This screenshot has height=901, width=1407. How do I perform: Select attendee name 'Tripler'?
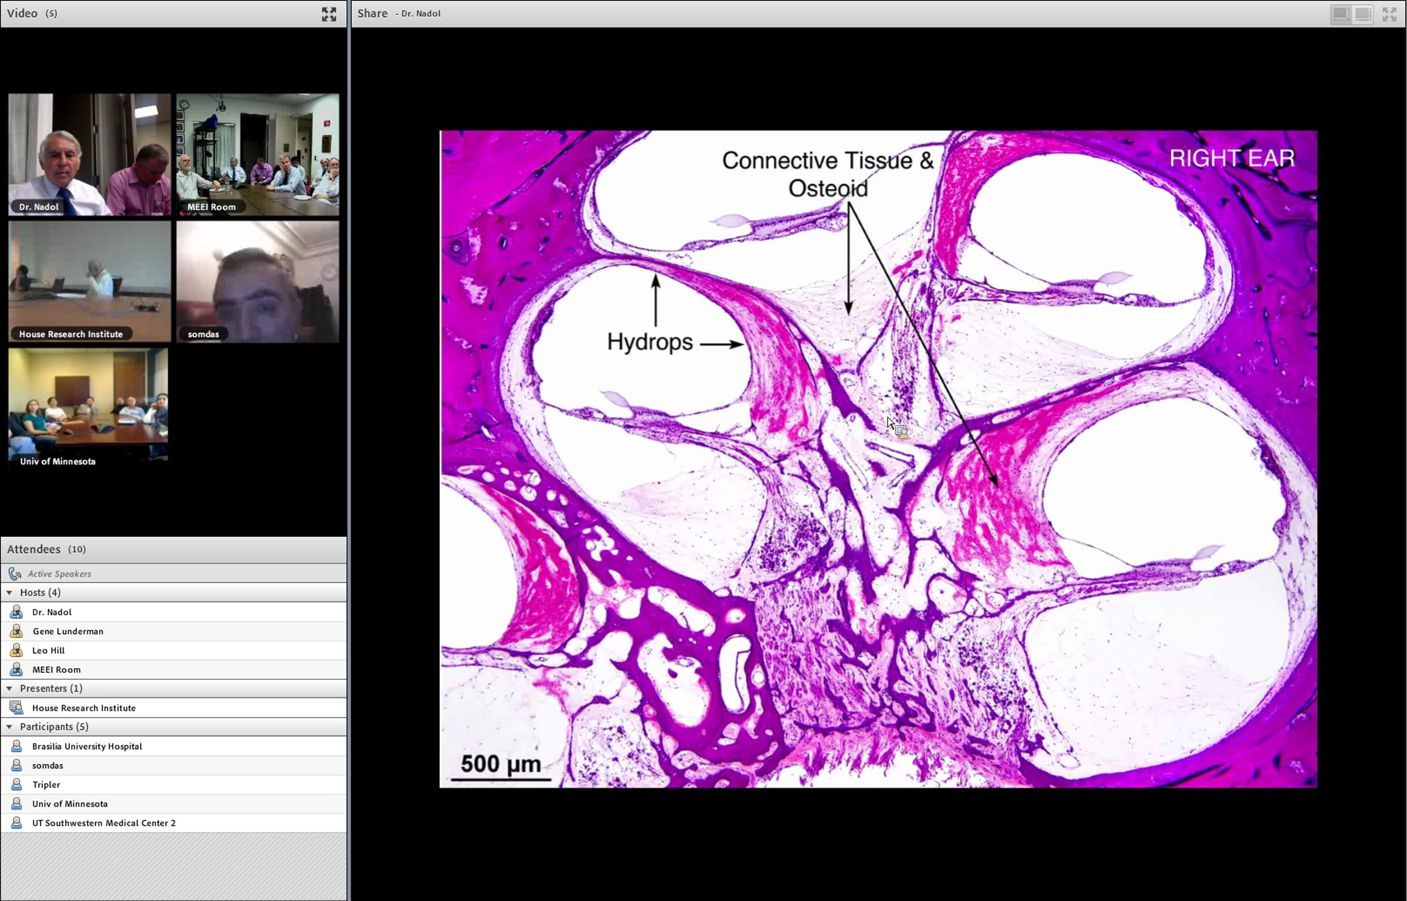point(46,785)
